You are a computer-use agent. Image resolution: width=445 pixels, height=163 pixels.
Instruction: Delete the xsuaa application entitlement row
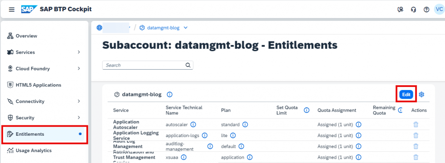pyautogui.click(x=416, y=157)
